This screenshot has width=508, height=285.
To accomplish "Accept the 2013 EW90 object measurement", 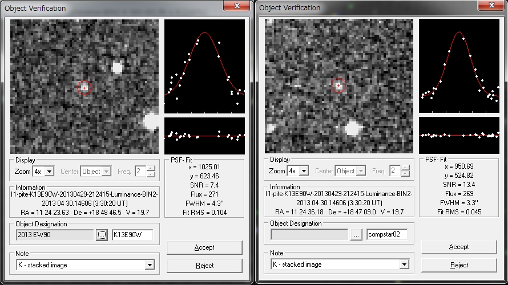I will 204,247.
